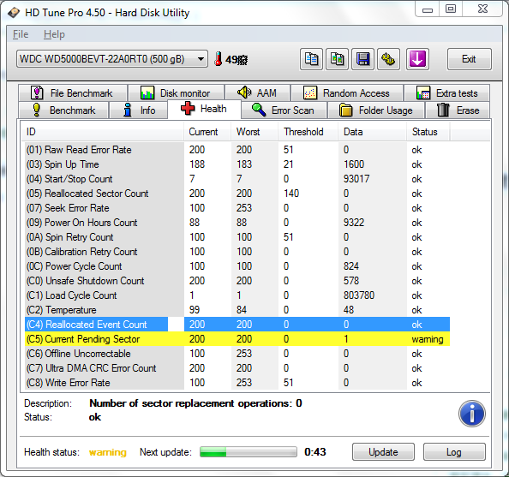Click the Data column header
The width and height of the screenshot is (509, 477).
click(373, 132)
